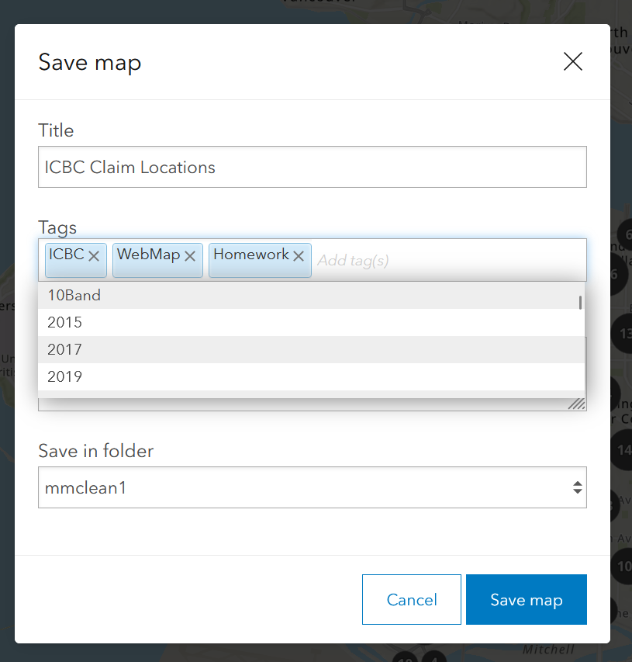Choose 10Band from tag suggestions

[x=312, y=295]
